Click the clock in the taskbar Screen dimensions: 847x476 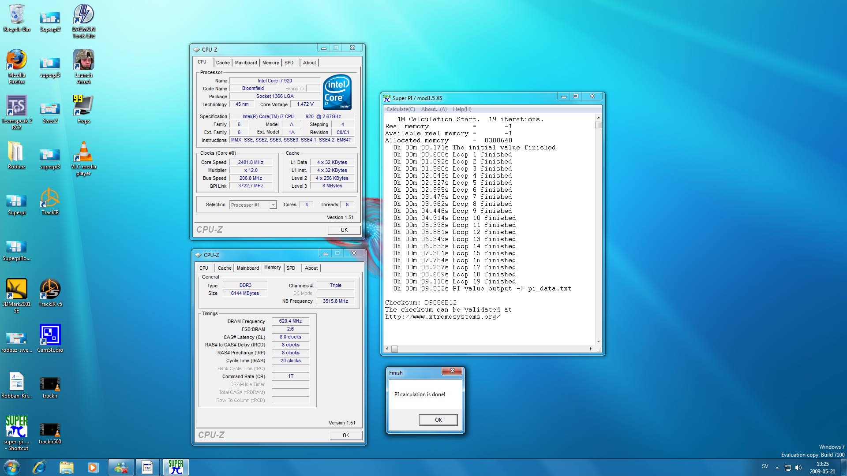[x=822, y=468]
